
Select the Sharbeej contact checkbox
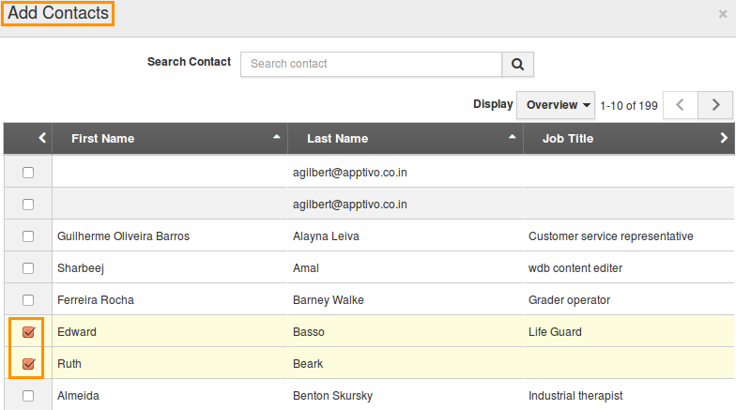pyautogui.click(x=28, y=268)
